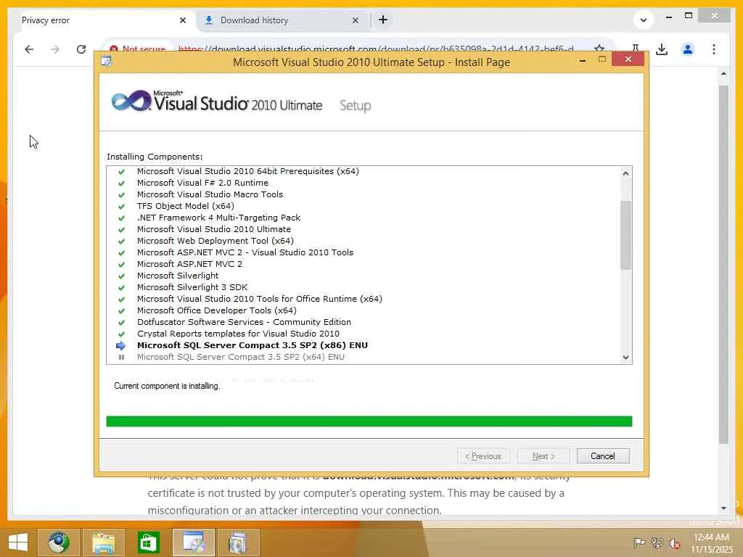Click checkmark beside Microsoft Web Deployment Tool
The width and height of the screenshot is (743, 557).
click(x=121, y=241)
